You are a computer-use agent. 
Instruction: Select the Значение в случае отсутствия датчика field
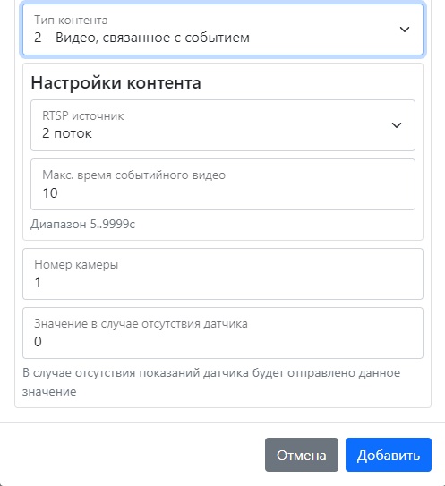tap(223, 333)
